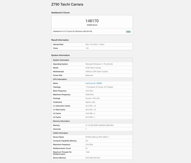Click the green Valid badge
191x163 pixels.
pos(128,32)
